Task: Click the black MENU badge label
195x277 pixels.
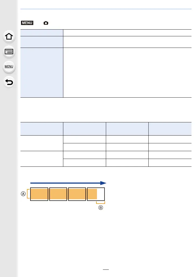Action: click(27, 23)
